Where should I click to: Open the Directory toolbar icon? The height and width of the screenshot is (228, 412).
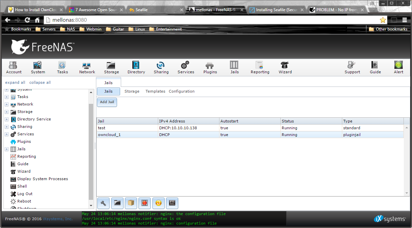click(136, 68)
